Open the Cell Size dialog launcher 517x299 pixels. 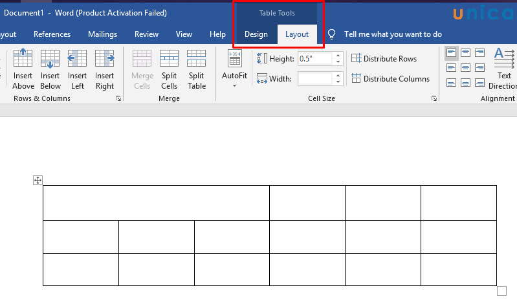pos(434,99)
